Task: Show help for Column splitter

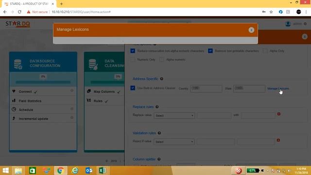Action: click(159, 159)
